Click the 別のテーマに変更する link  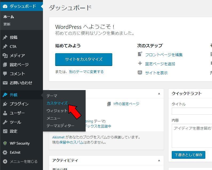(x=86, y=72)
